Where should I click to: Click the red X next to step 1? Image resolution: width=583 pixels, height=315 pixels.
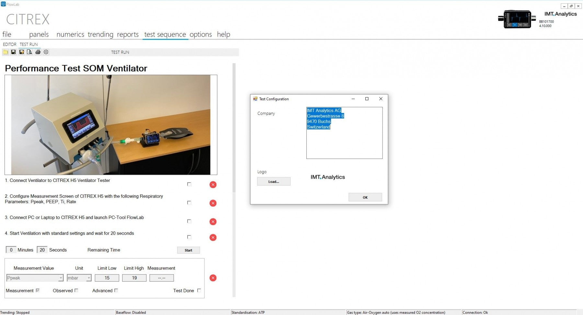coord(213,185)
